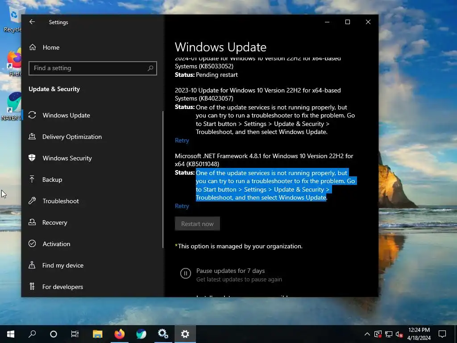Launch Firefox from the taskbar

pos(120,334)
